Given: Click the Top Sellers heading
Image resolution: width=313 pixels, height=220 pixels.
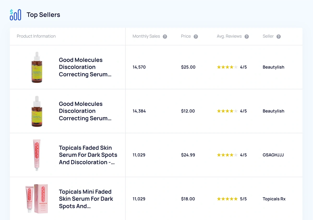Looking at the screenshot, I should 43,15.
